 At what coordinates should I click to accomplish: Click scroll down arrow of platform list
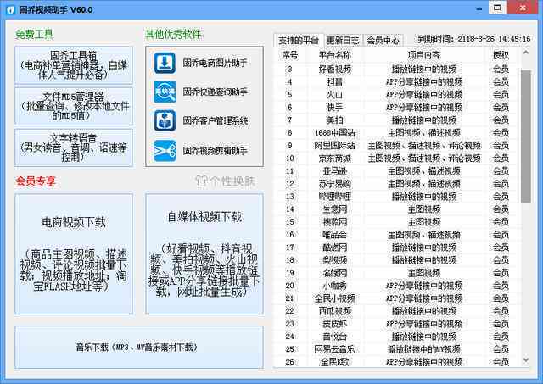point(526,360)
